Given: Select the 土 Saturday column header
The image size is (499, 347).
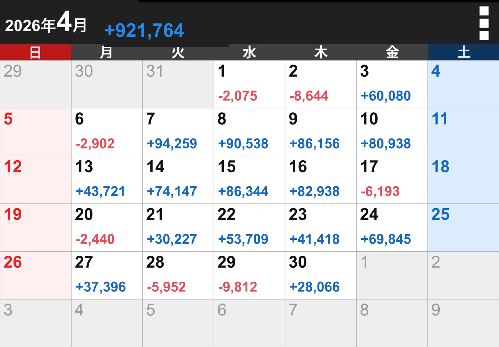Looking at the screenshot, I should [x=464, y=52].
